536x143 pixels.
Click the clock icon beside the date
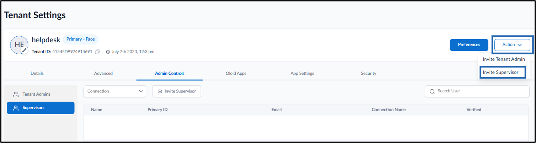pyautogui.click(x=108, y=52)
